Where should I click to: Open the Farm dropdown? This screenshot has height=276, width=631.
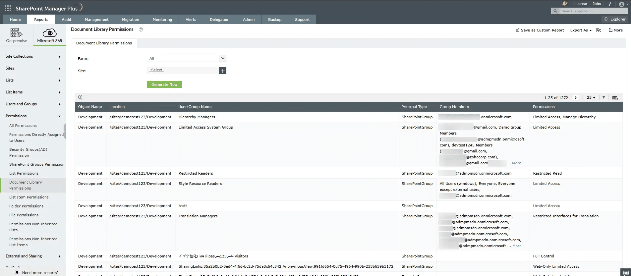(186, 58)
